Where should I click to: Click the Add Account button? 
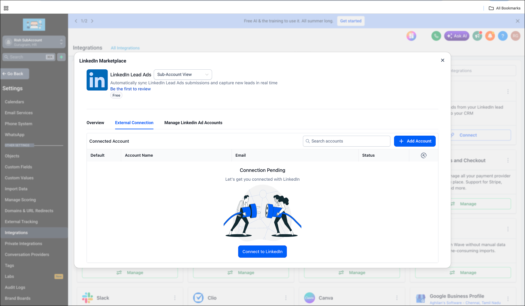pos(415,141)
